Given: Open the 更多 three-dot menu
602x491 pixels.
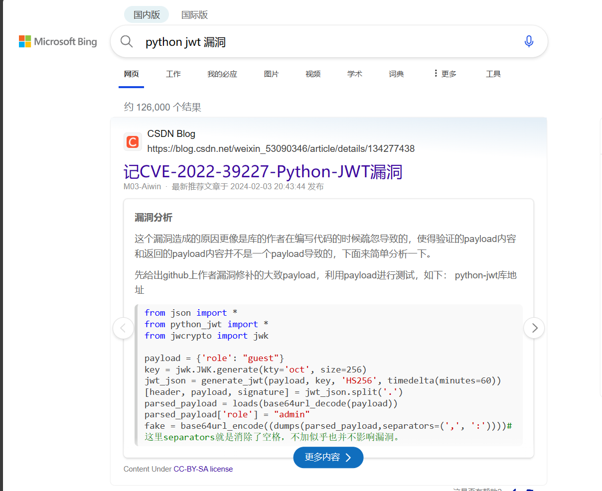Looking at the screenshot, I should (445, 74).
